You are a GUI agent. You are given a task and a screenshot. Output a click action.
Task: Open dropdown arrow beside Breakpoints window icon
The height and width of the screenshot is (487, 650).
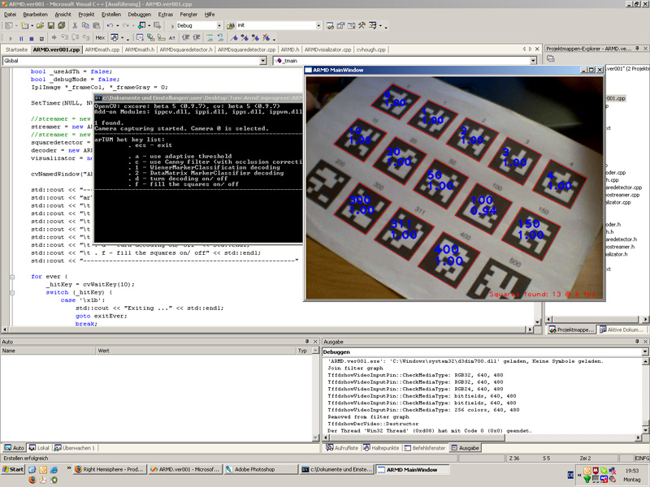pyautogui.click(x=123, y=38)
